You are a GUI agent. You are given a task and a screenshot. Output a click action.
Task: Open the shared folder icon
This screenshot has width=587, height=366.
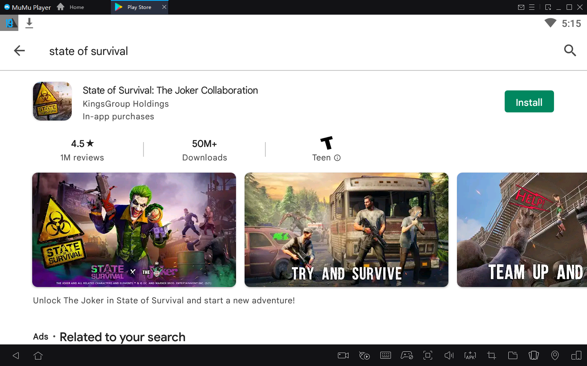tap(513, 355)
